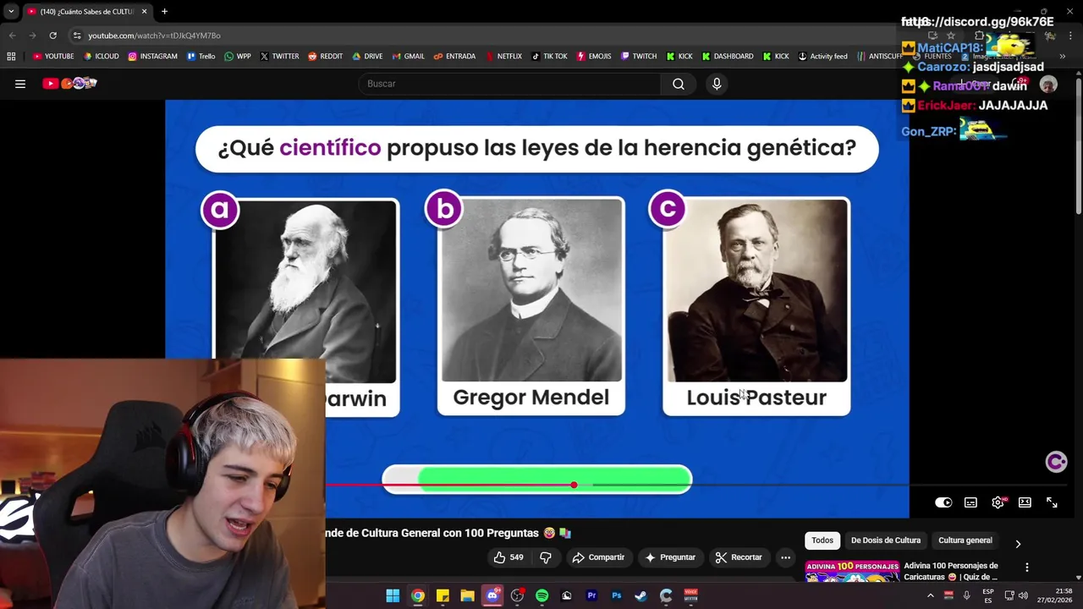Screen dimensions: 1083x609
Task: Toggle subtitles in the video player
Action: point(970,502)
